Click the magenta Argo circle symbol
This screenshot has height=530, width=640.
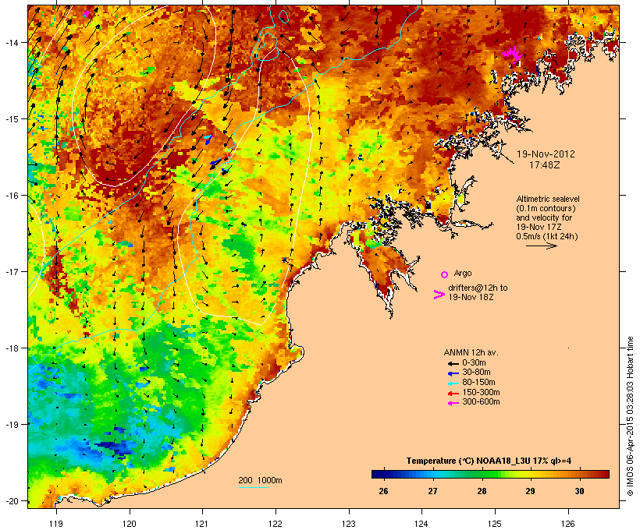[444, 274]
